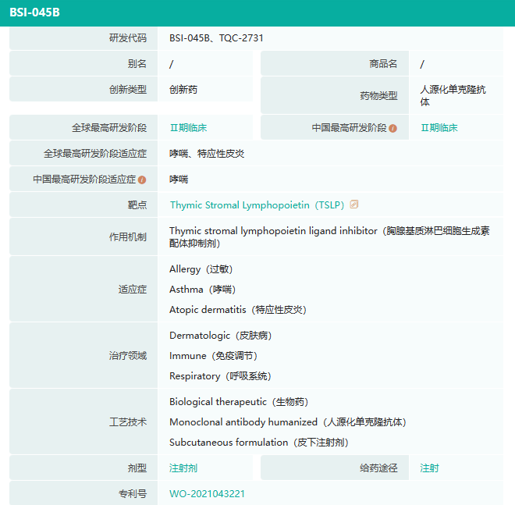Click the 给药途径 label
The width and height of the screenshot is (515, 505).
(378, 468)
